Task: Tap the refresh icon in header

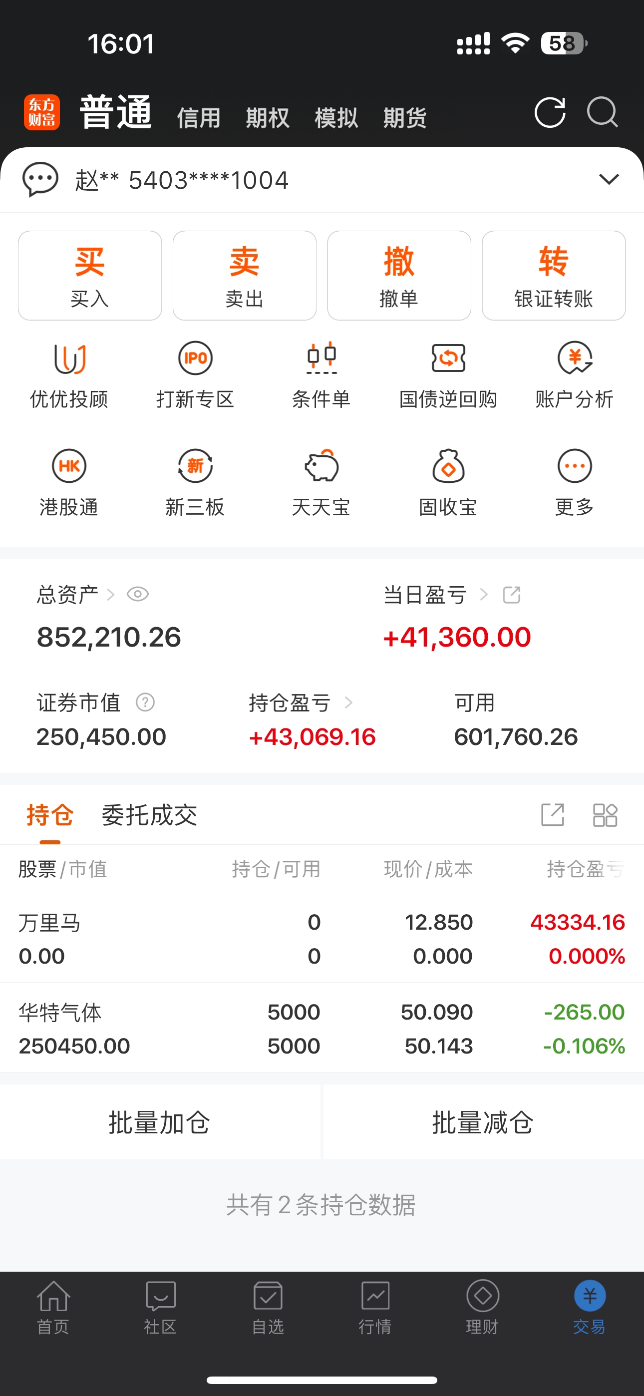Action: click(x=550, y=113)
